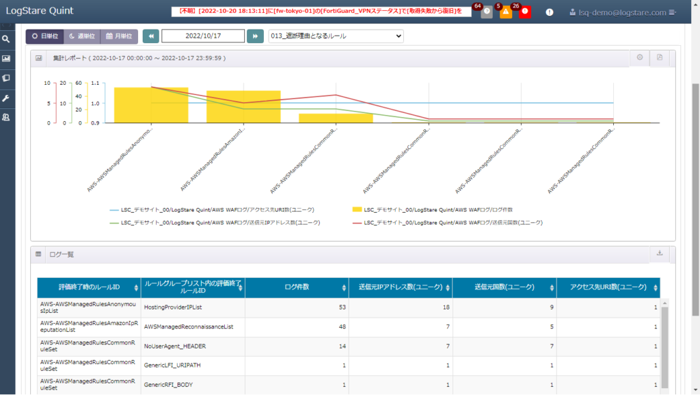This screenshot has height=397, width=700.
Task: Sort by 送信元国数(ユニーク) column
Action: tap(504, 287)
